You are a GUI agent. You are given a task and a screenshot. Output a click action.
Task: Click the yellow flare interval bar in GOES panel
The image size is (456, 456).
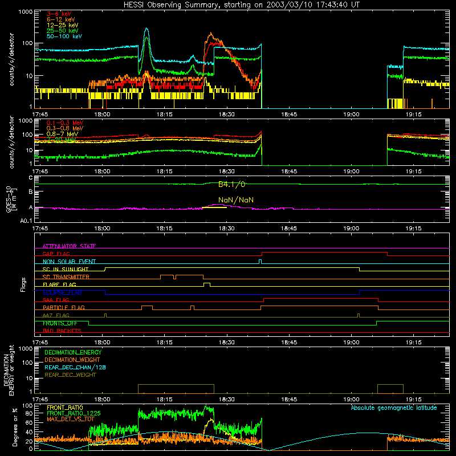pyautogui.click(x=214, y=207)
